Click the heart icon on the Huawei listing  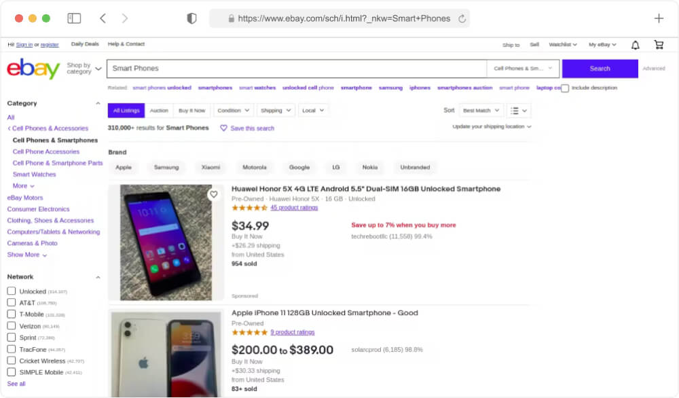coord(214,194)
